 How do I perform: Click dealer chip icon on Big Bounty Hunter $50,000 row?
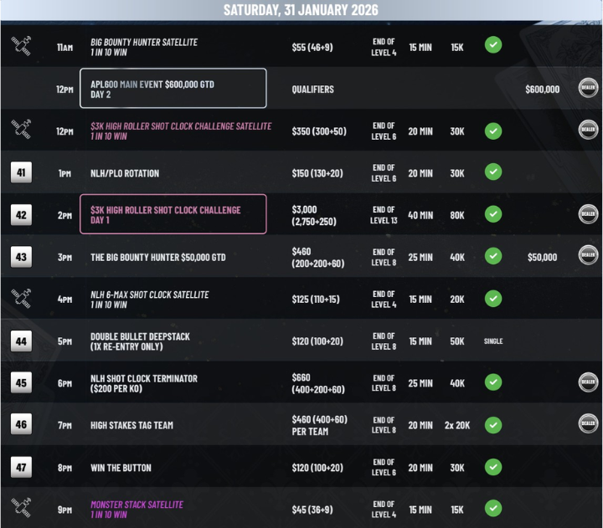[588, 256]
